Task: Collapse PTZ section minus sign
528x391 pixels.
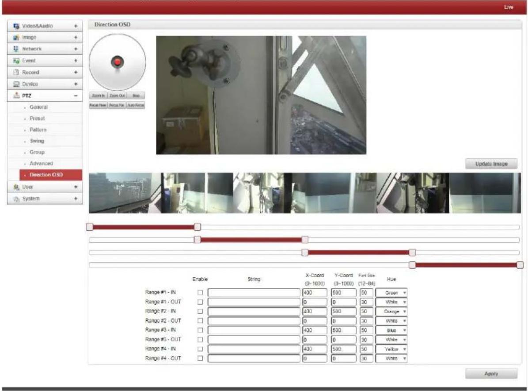Action: [76, 96]
